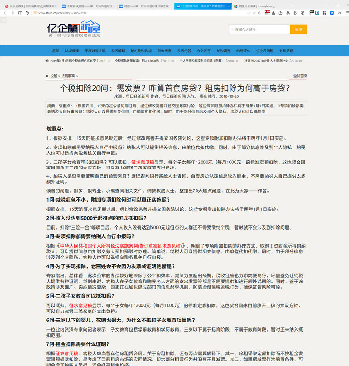Bookmark this page with the star icon
Screen dimensions: 349x366
click(254, 13)
